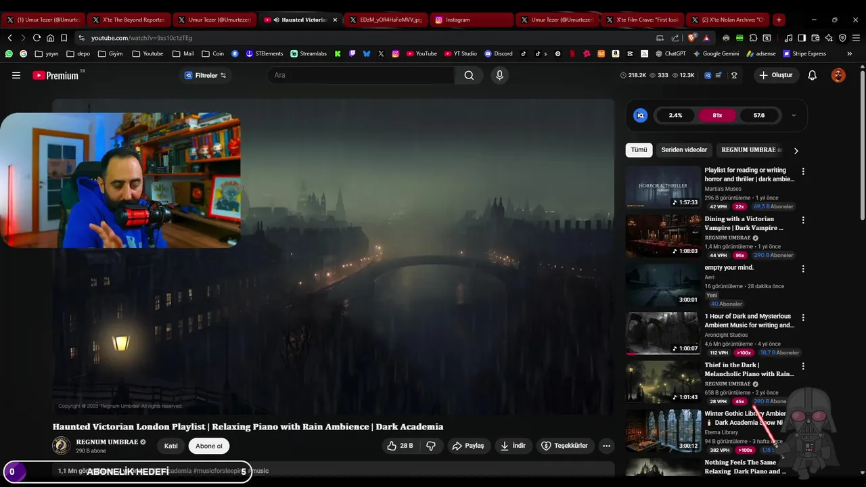866x487 pixels.
Task: Click the vidIQ logo in stats panel
Action: 640,116
